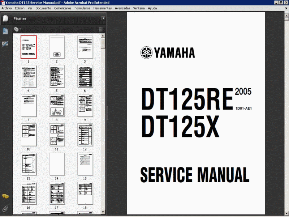Click the "Páginas" panel title
Screen dimensions: 289x217
(20, 18)
